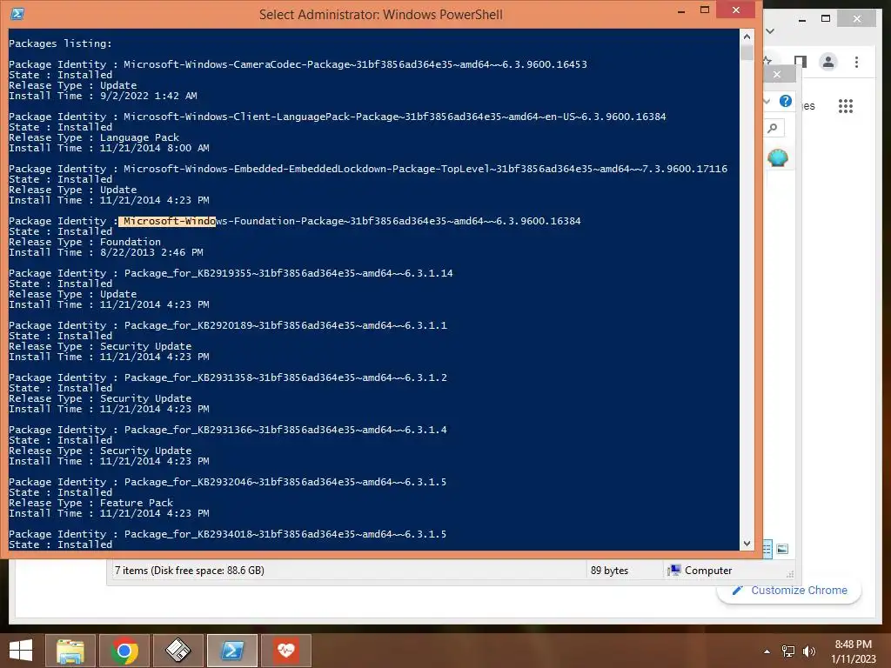Open the PowerShell window system menu icon

(x=17, y=14)
